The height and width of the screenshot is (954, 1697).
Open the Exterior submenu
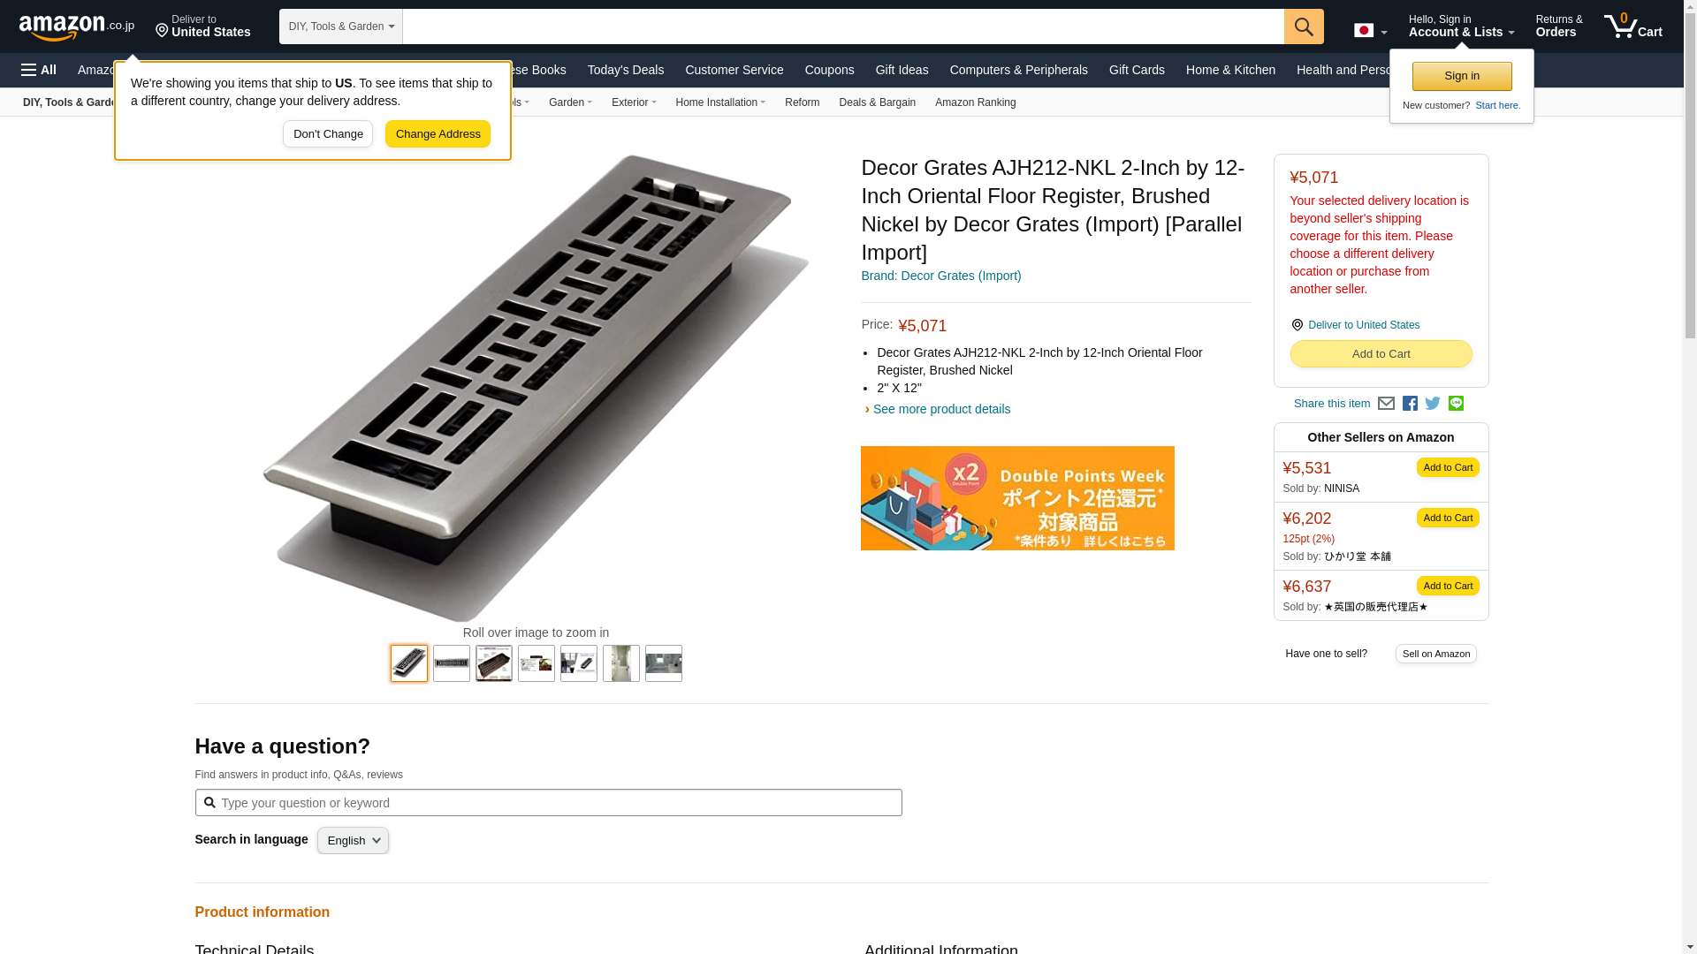(x=634, y=102)
